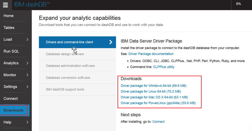Select IBM dashDB support tools tab
Viewport: 252px width, 131px height.
pos(77,90)
